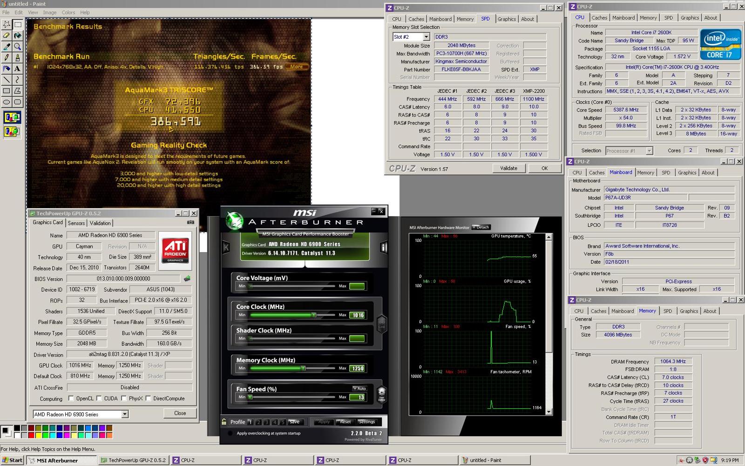The image size is (745, 466).
Task: Select the Polygon tool in Paint
Action: pos(18,91)
